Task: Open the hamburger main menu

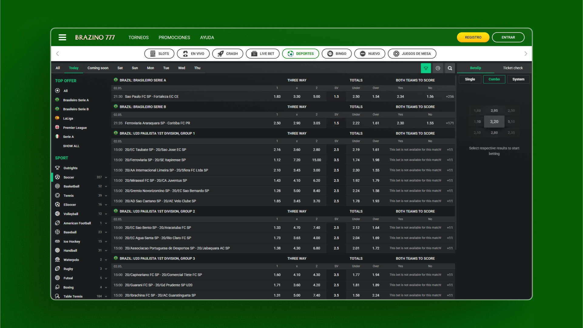Action: [62, 37]
